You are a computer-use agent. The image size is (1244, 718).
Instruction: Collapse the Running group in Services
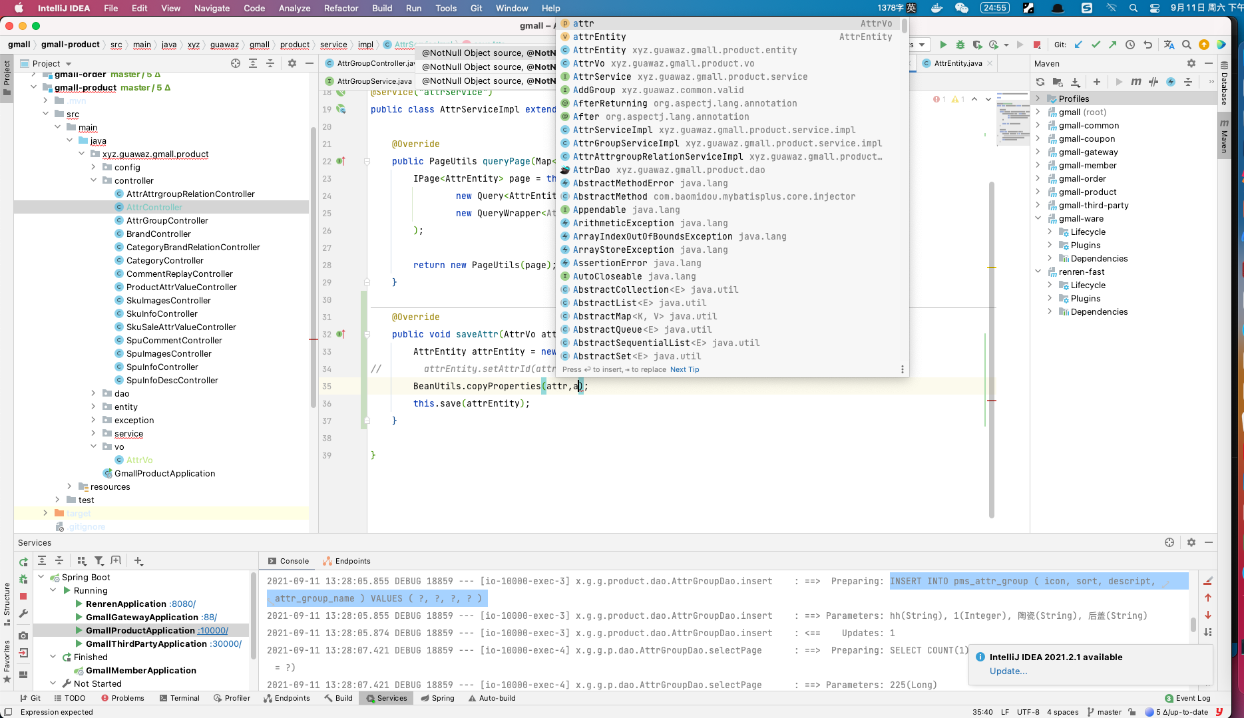pos(53,590)
